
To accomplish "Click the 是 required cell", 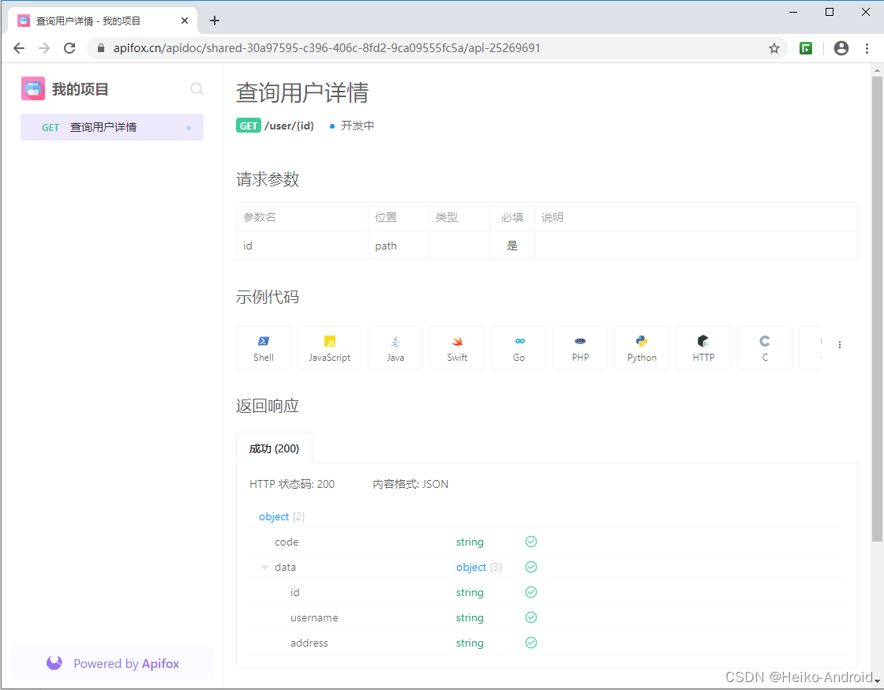I will coord(512,246).
